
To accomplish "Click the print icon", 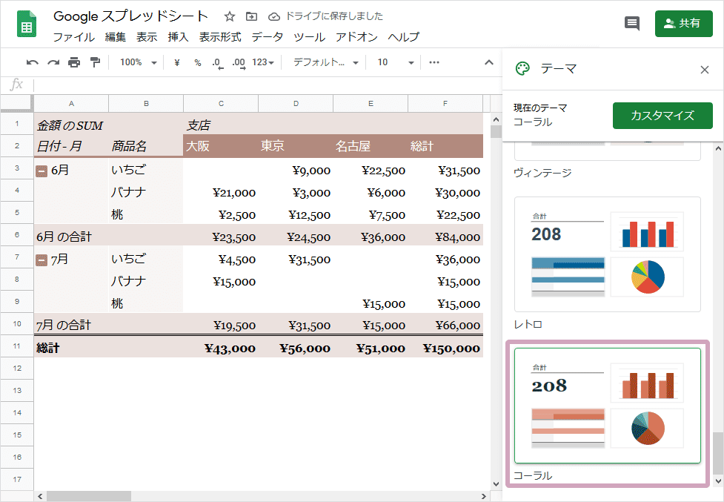I will coord(74,62).
